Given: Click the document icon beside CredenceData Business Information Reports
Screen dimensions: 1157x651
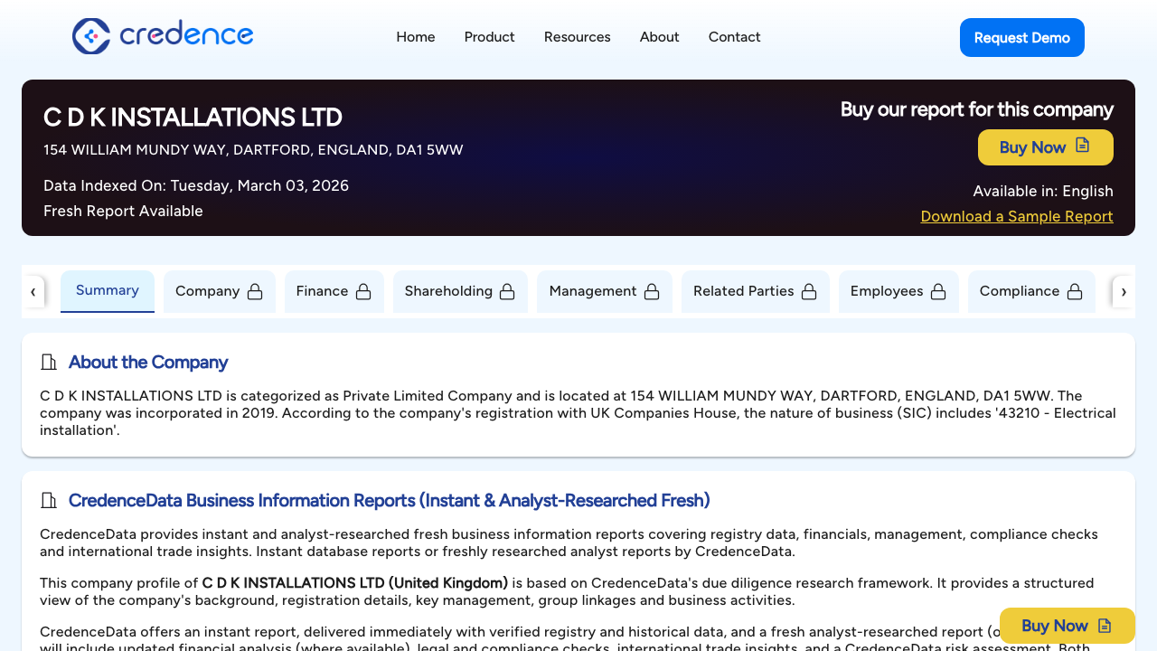Looking at the screenshot, I should click(48, 500).
